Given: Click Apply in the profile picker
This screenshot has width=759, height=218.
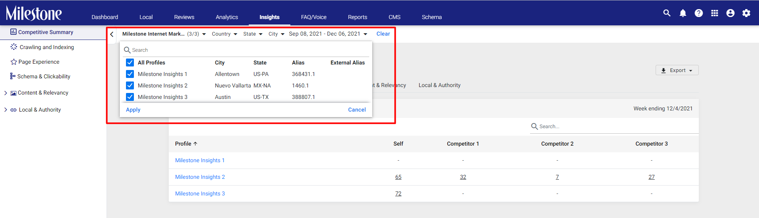Looking at the screenshot, I should click(x=133, y=110).
